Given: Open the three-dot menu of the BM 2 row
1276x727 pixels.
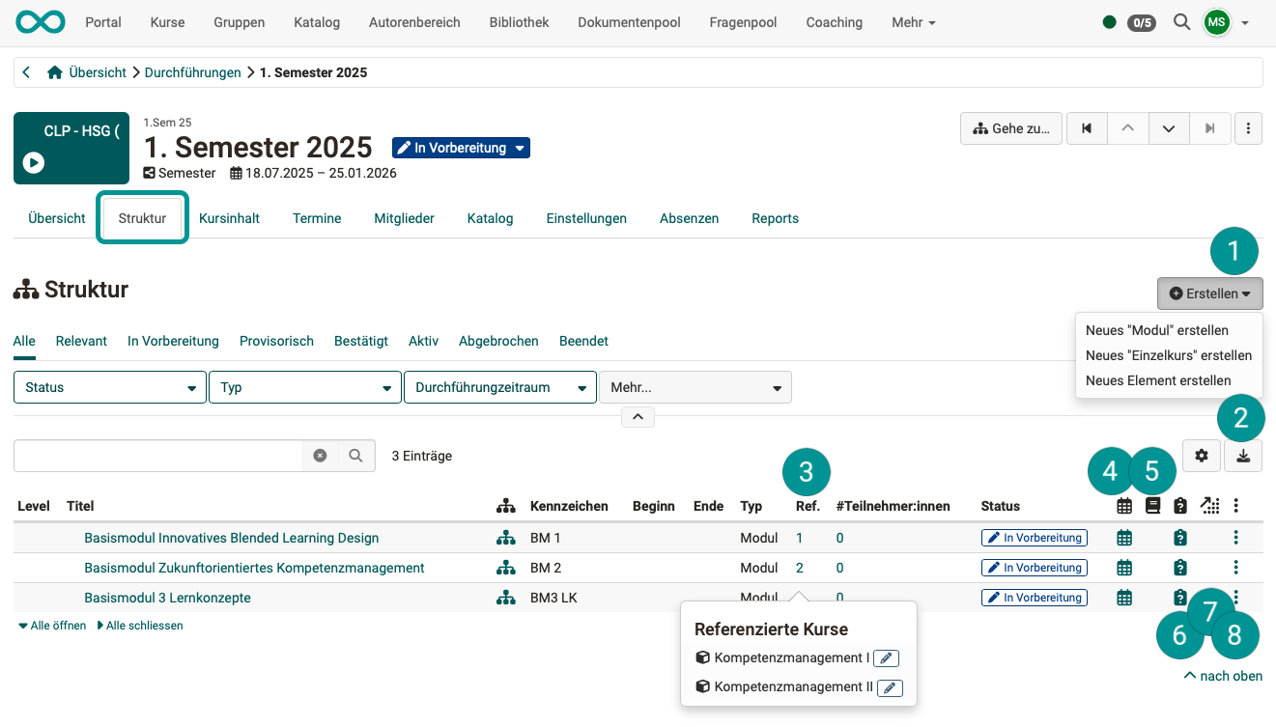Looking at the screenshot, I should click(x=1235, y=568).
